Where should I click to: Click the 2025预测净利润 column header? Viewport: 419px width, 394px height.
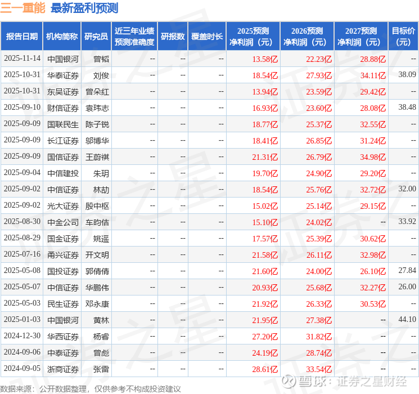click(x=253, y=36)
